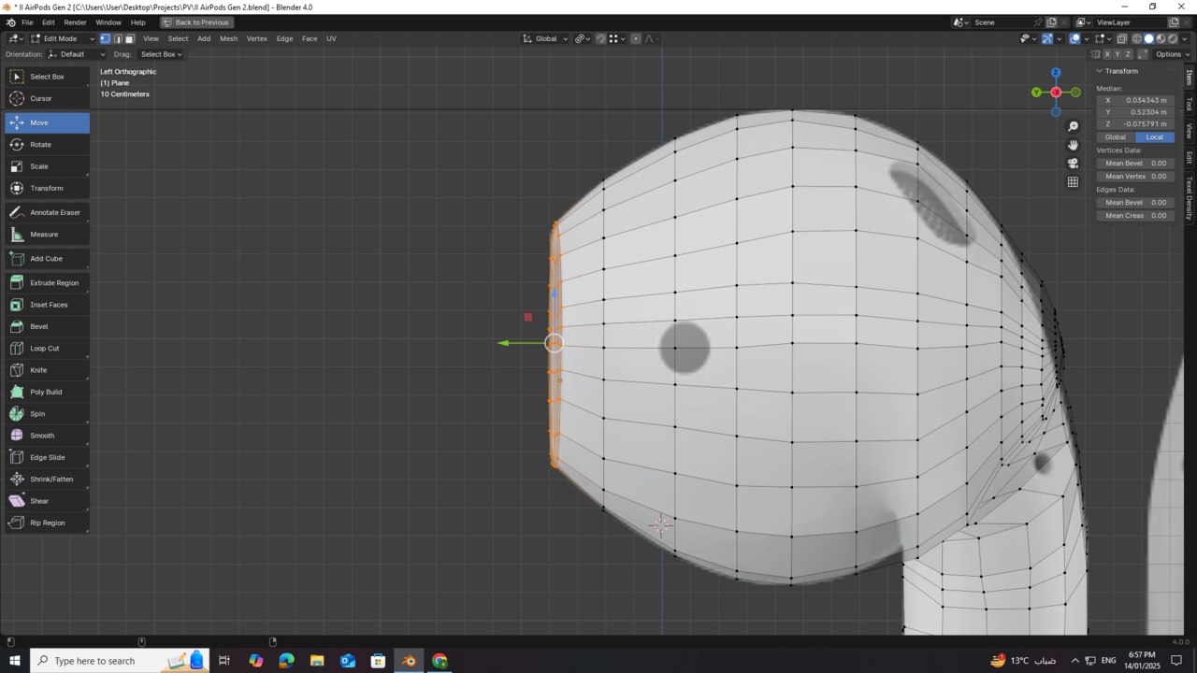This screenshot has width=1197, height=673.
Task: Open the Drag Select Box dropdown
Action: tap(161, 54)
